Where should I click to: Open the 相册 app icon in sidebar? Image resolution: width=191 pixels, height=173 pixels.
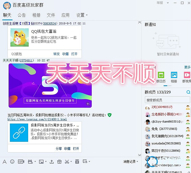[x=174, y=75]
